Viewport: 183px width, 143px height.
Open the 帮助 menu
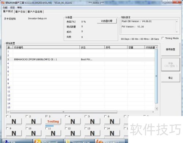(19, 8)
